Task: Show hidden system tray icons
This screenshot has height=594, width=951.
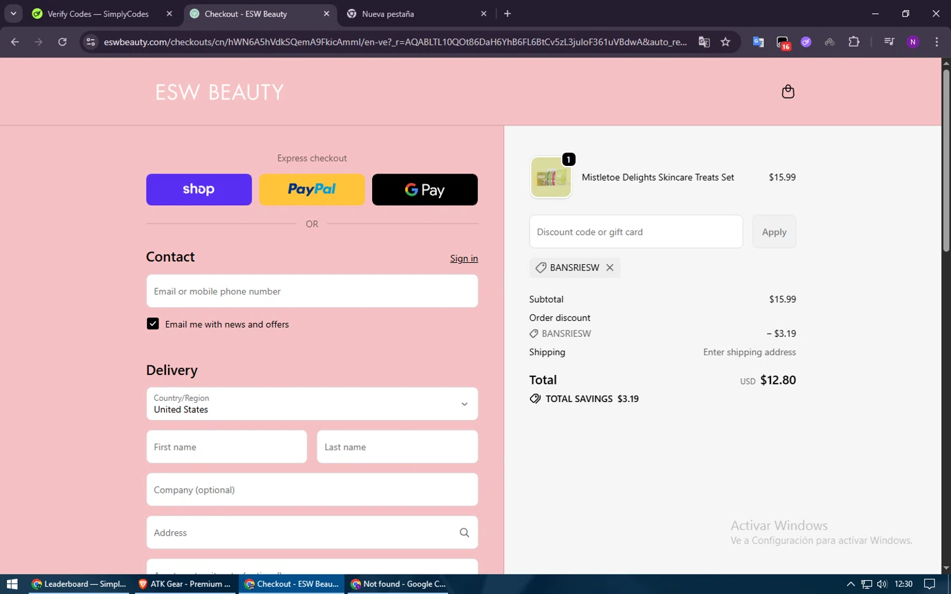Action: pyautogui.click(x=851, y=584)
